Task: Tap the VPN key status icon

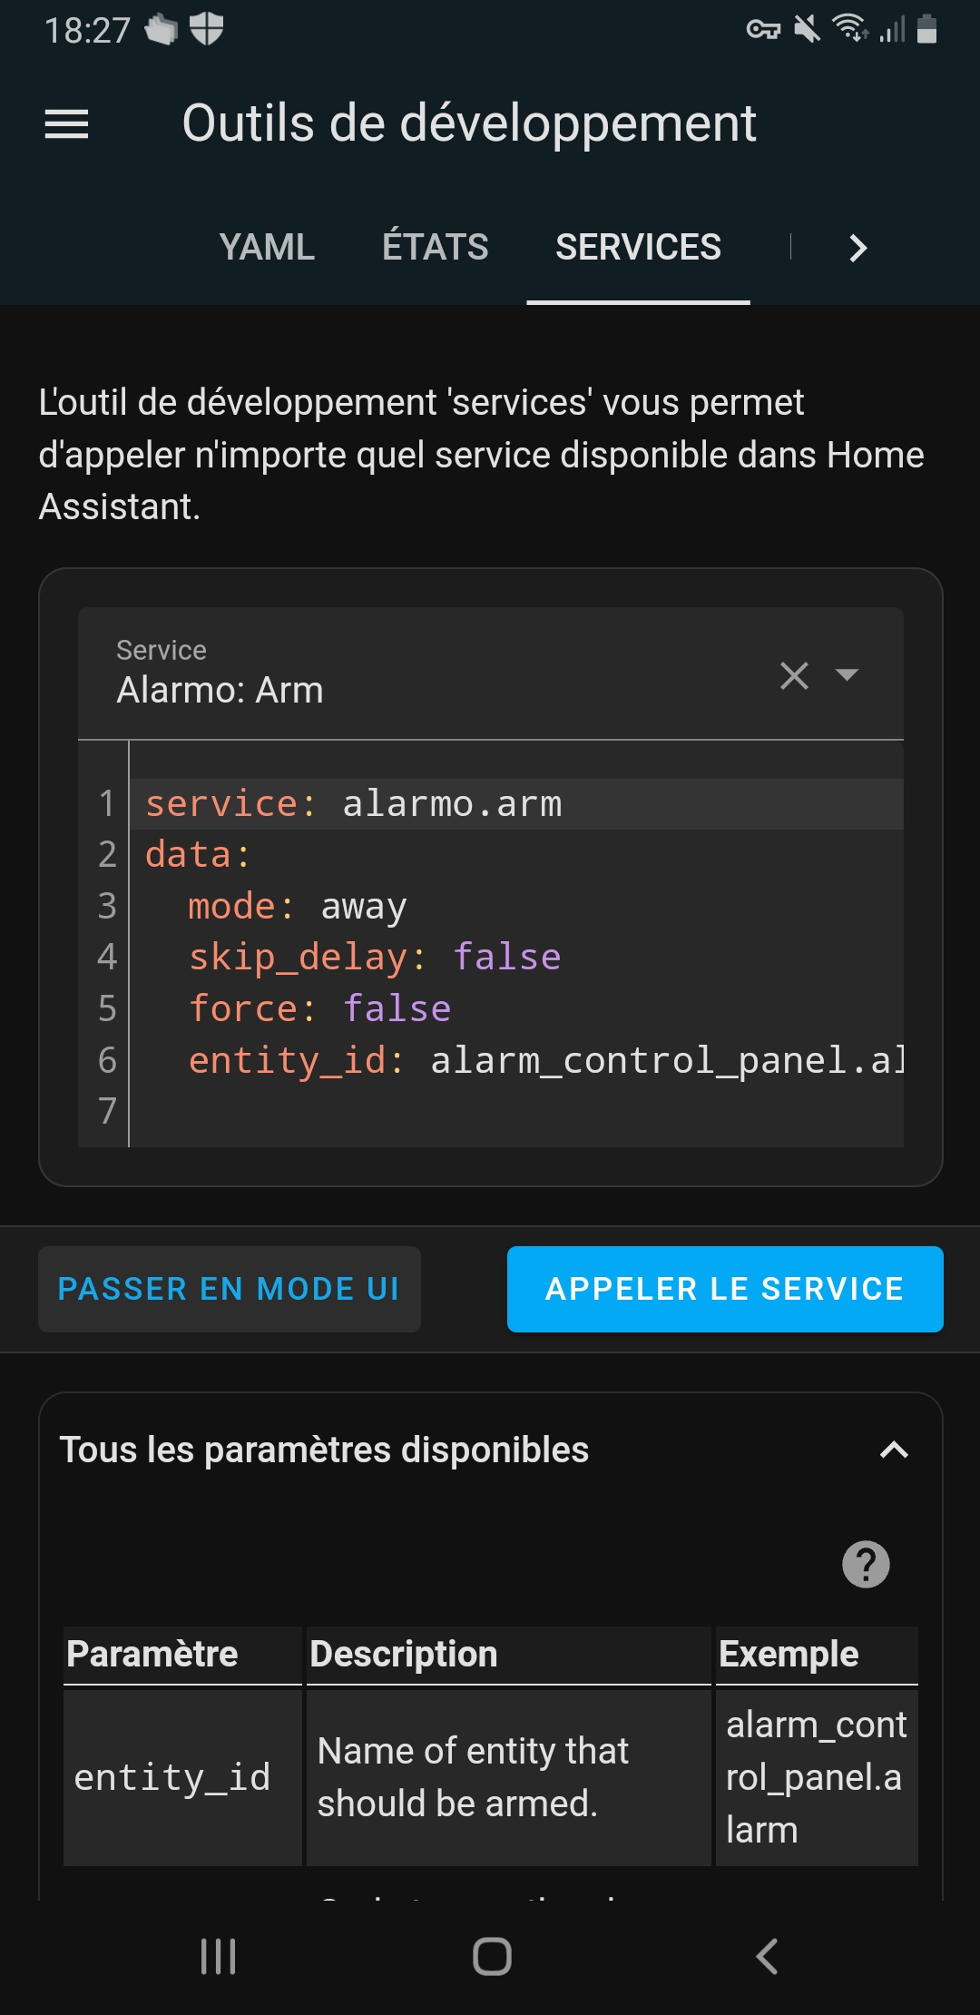Action: point(763,31)
